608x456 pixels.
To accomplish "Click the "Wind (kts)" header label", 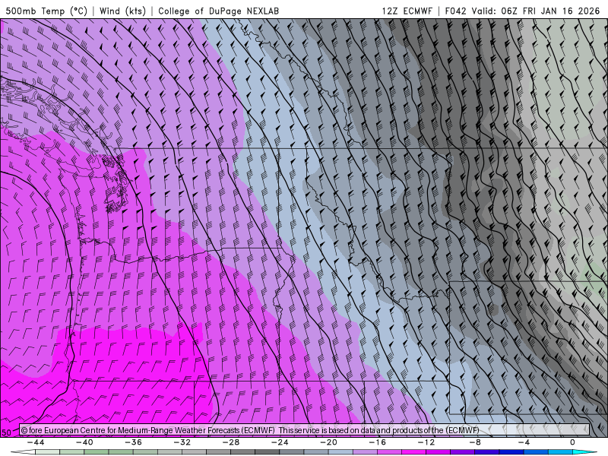I will [x=122, y=11].
